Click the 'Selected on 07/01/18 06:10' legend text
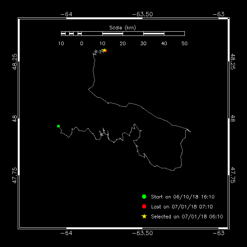The height and width of the screenshot is (247, 247). point(187,217)
